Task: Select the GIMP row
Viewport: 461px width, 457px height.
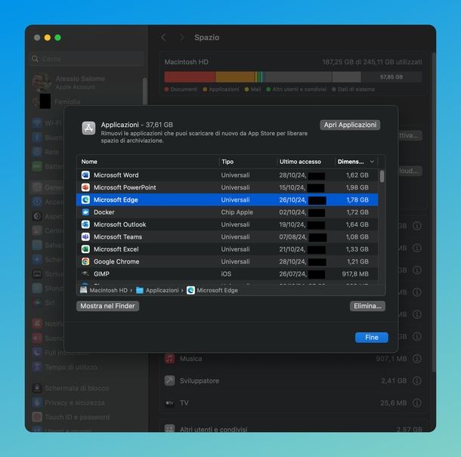Action: (x=227, y=274)
